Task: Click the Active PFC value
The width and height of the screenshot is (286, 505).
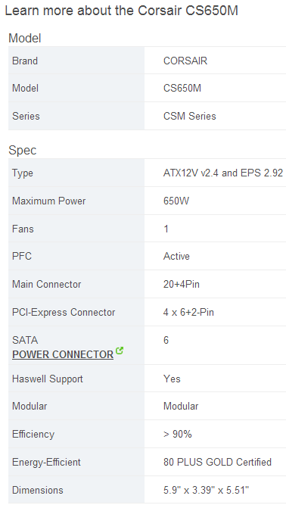Action: (176, 257)
